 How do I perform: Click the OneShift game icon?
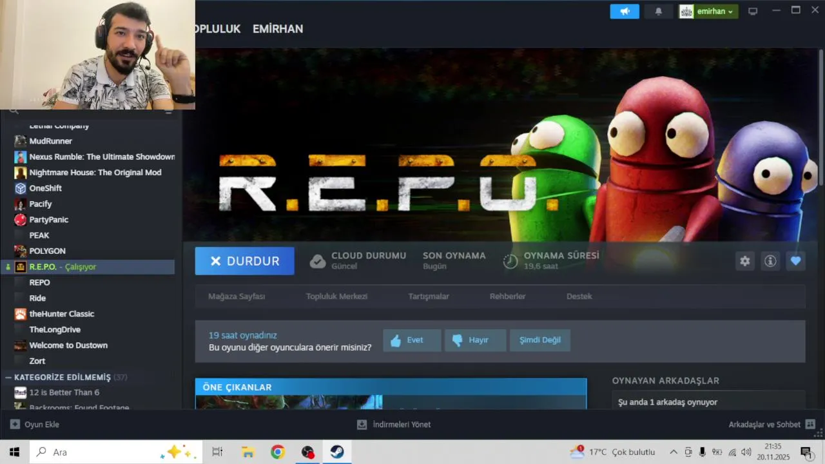point(21,188)
